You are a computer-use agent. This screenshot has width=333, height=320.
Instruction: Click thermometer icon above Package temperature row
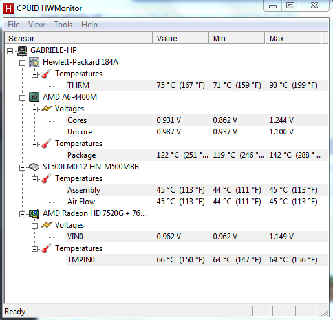pyautogui.click(x=47, y=144)
